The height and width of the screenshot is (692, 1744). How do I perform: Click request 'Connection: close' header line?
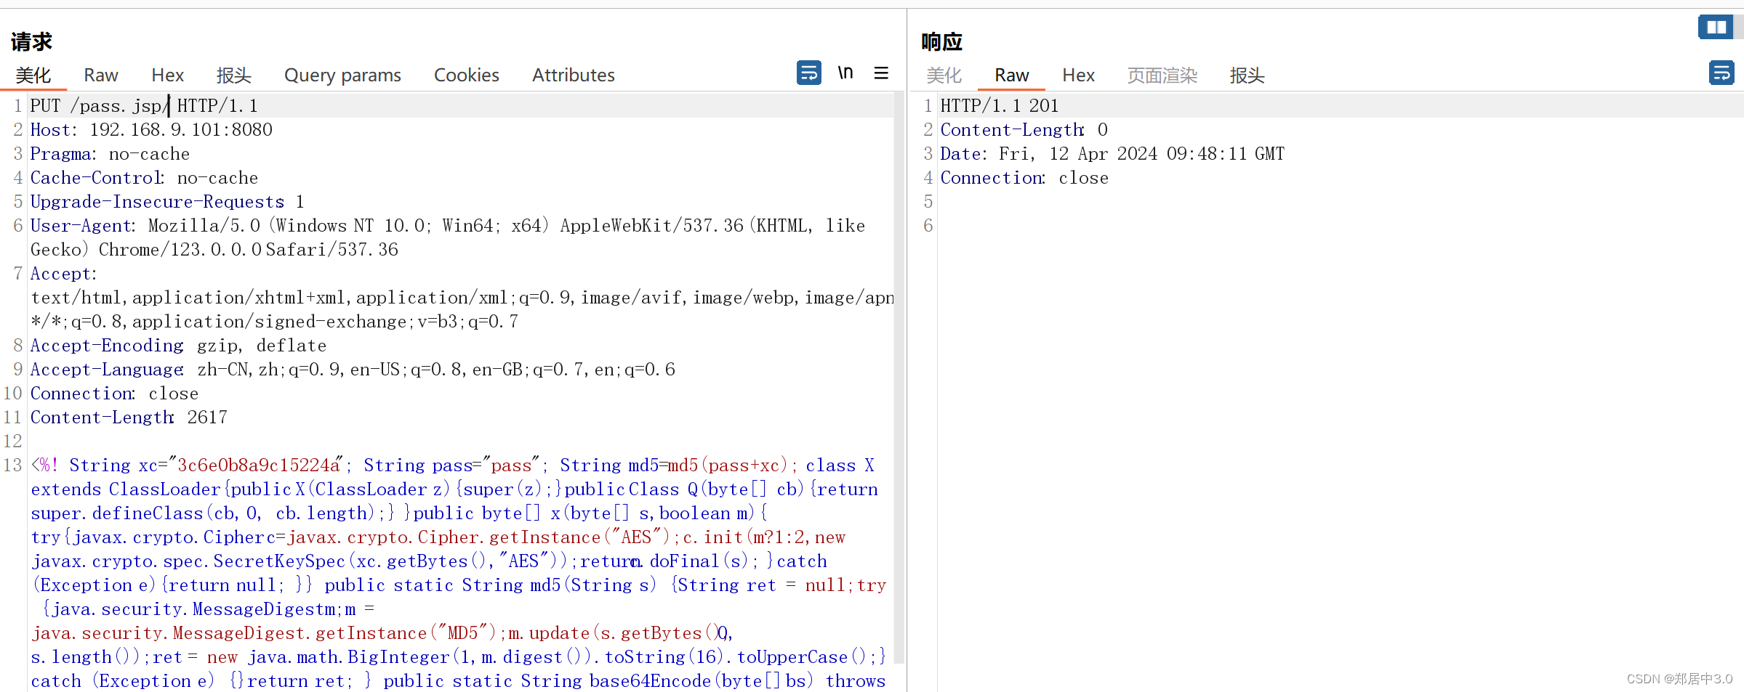pos(114,394)
